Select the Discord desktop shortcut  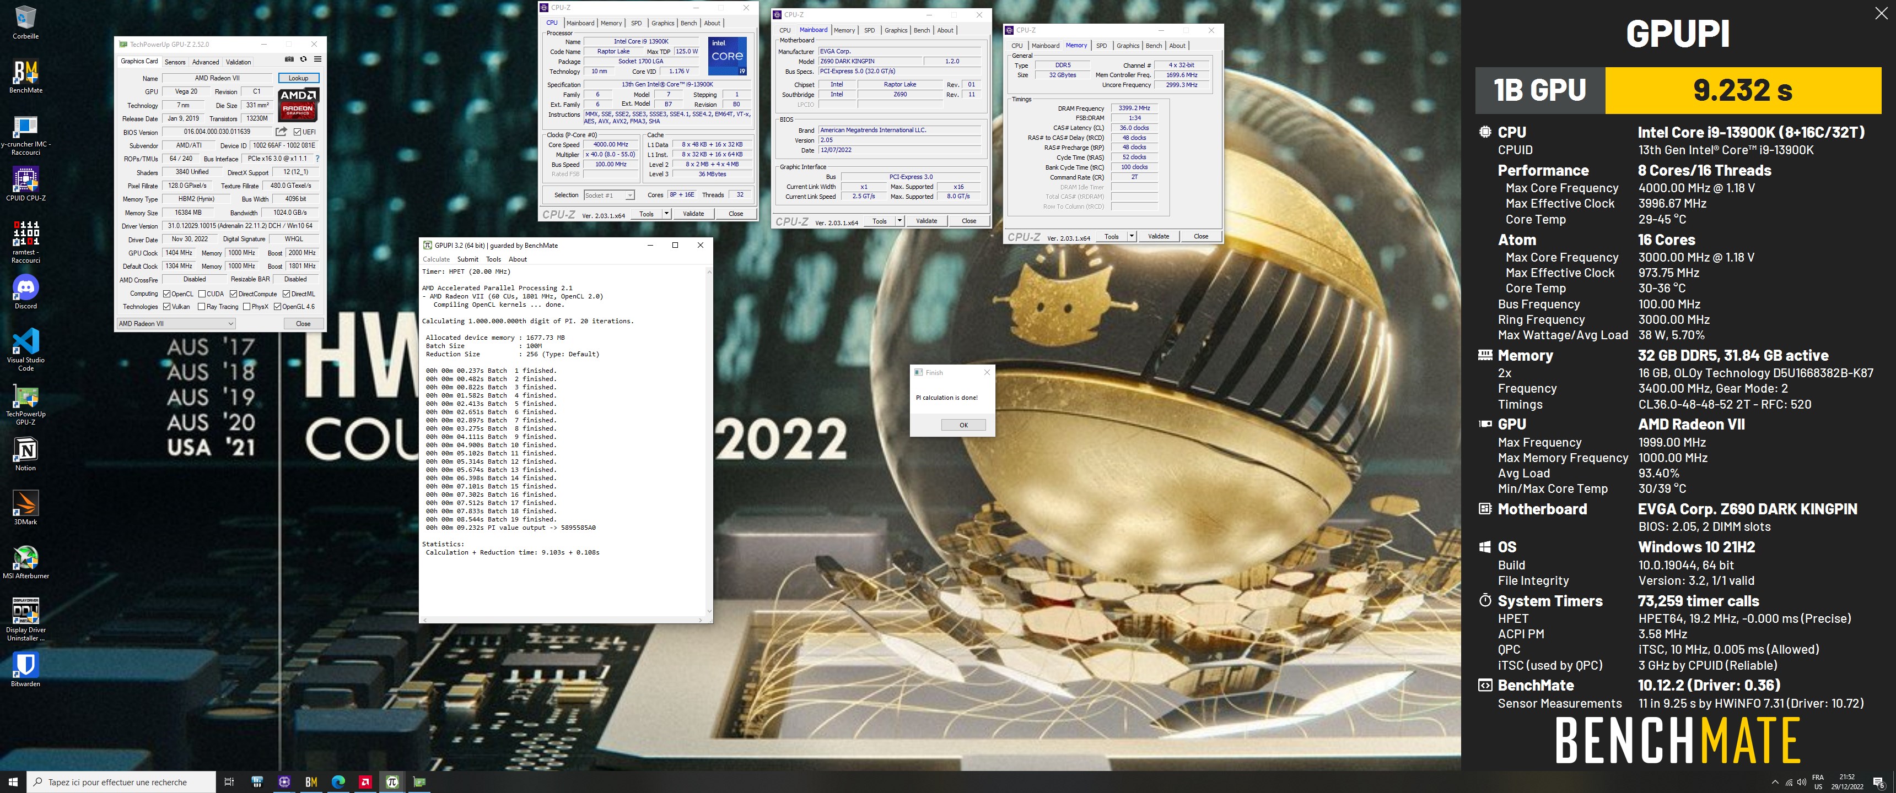click(x=26, y=292)
